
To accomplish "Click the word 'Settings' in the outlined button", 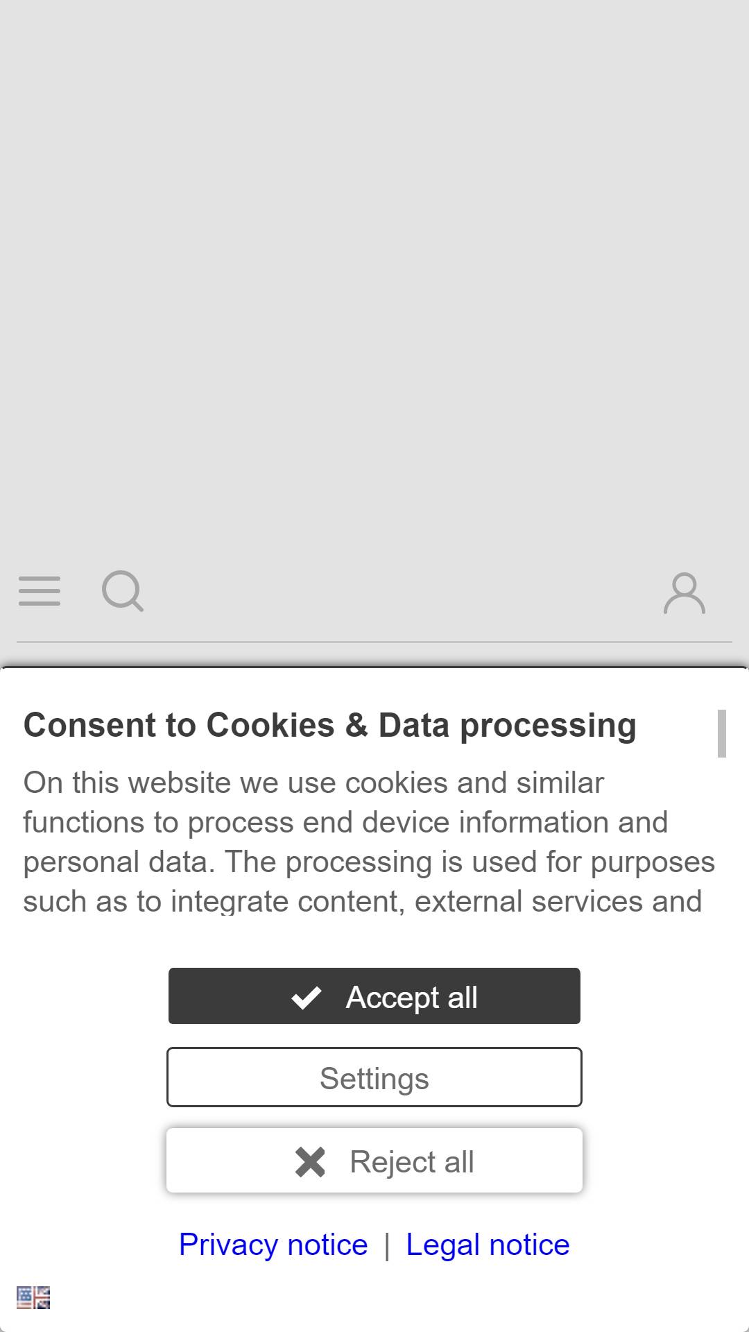I will pos(374,1079).
